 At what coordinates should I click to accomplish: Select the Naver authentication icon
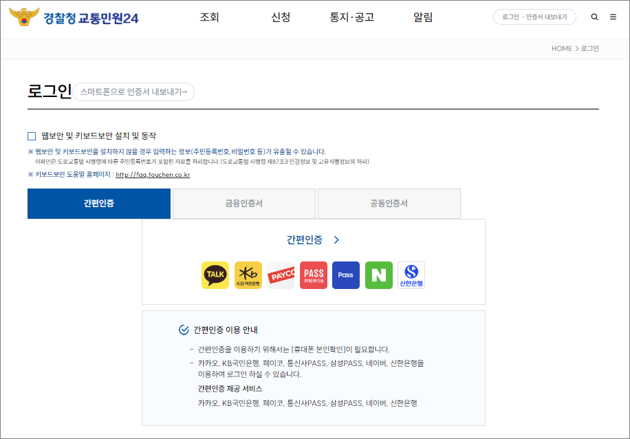(x=378, y=275)
